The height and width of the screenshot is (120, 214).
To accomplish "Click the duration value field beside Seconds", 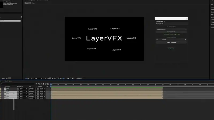I will point(159,39).
